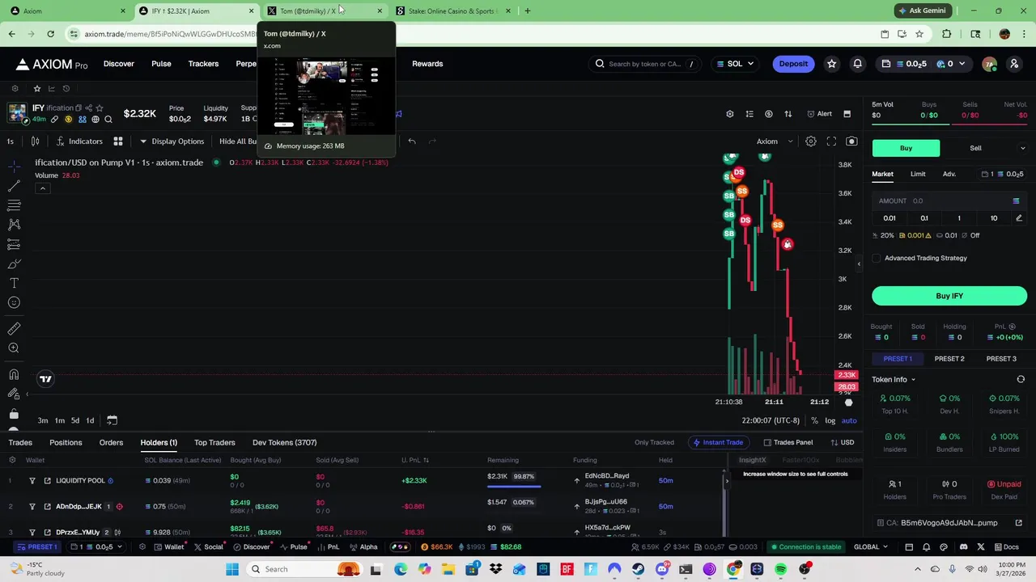Open Indicators menu
The width and height of the screenshot is (1036, 582).
79,141
